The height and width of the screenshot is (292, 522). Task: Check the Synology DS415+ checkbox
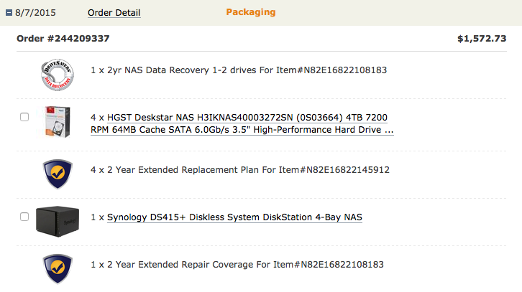click(x=24, y=216)
